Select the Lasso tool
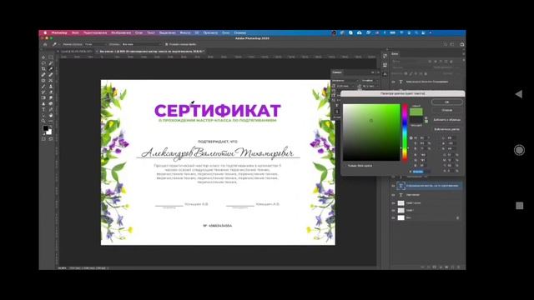The image size is (534, 300). tap(43, 63)
